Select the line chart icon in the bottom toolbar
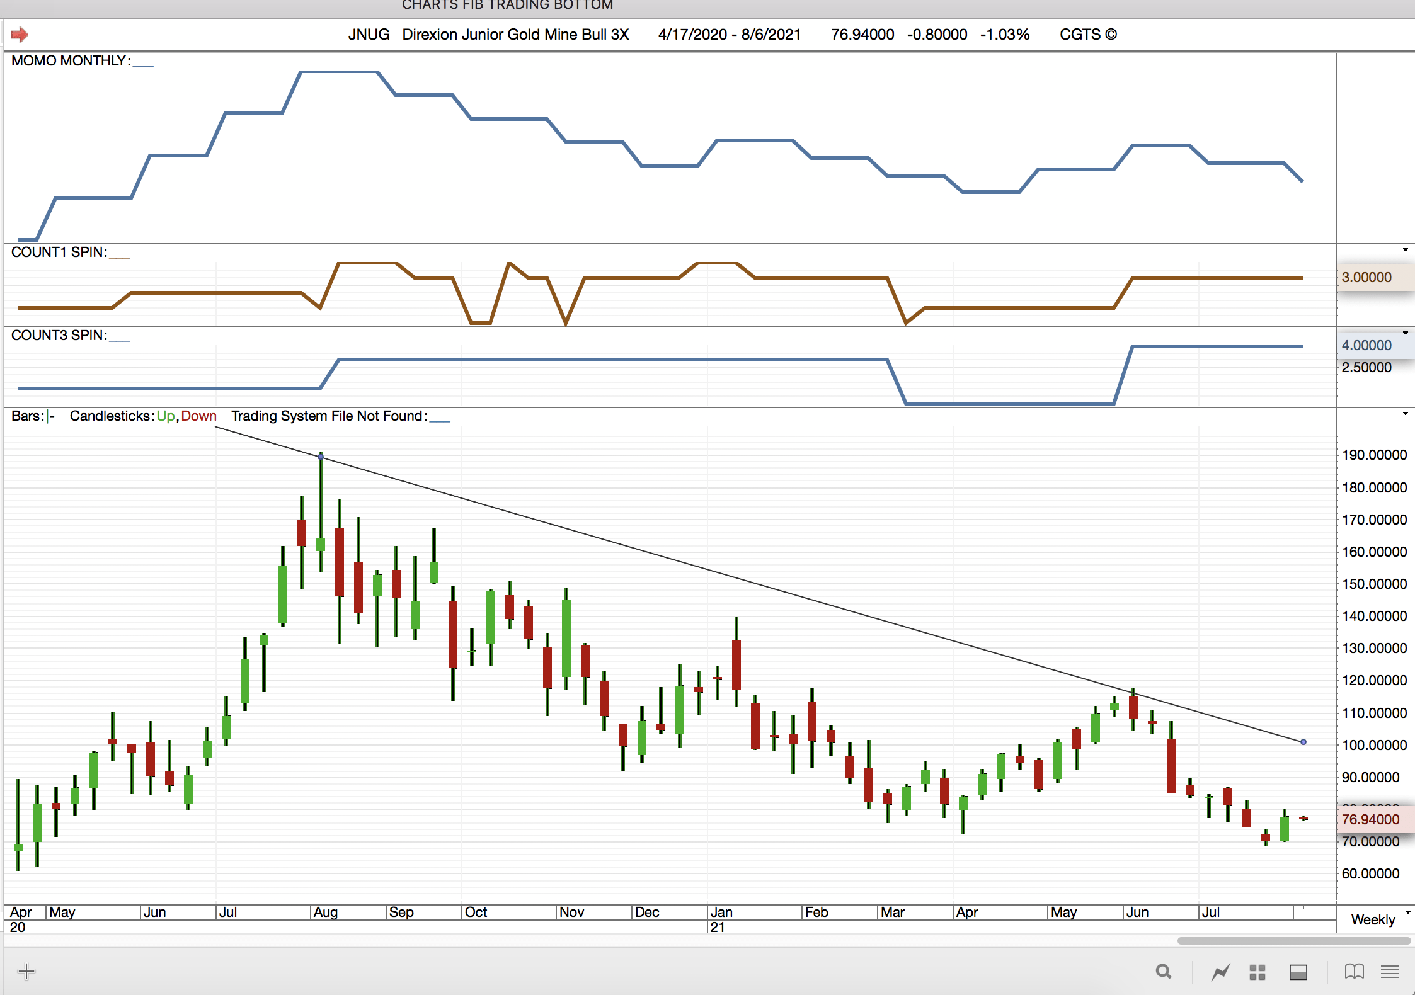 point(1220,972)
